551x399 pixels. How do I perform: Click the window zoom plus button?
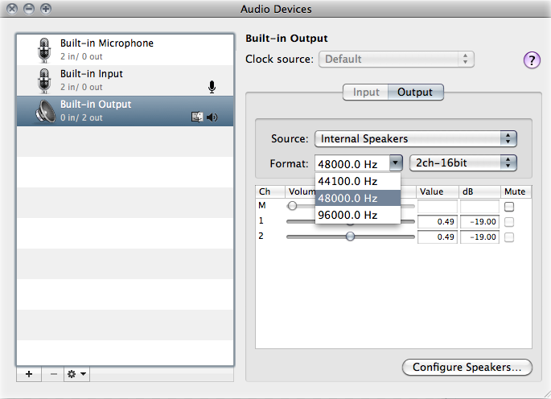46,8
